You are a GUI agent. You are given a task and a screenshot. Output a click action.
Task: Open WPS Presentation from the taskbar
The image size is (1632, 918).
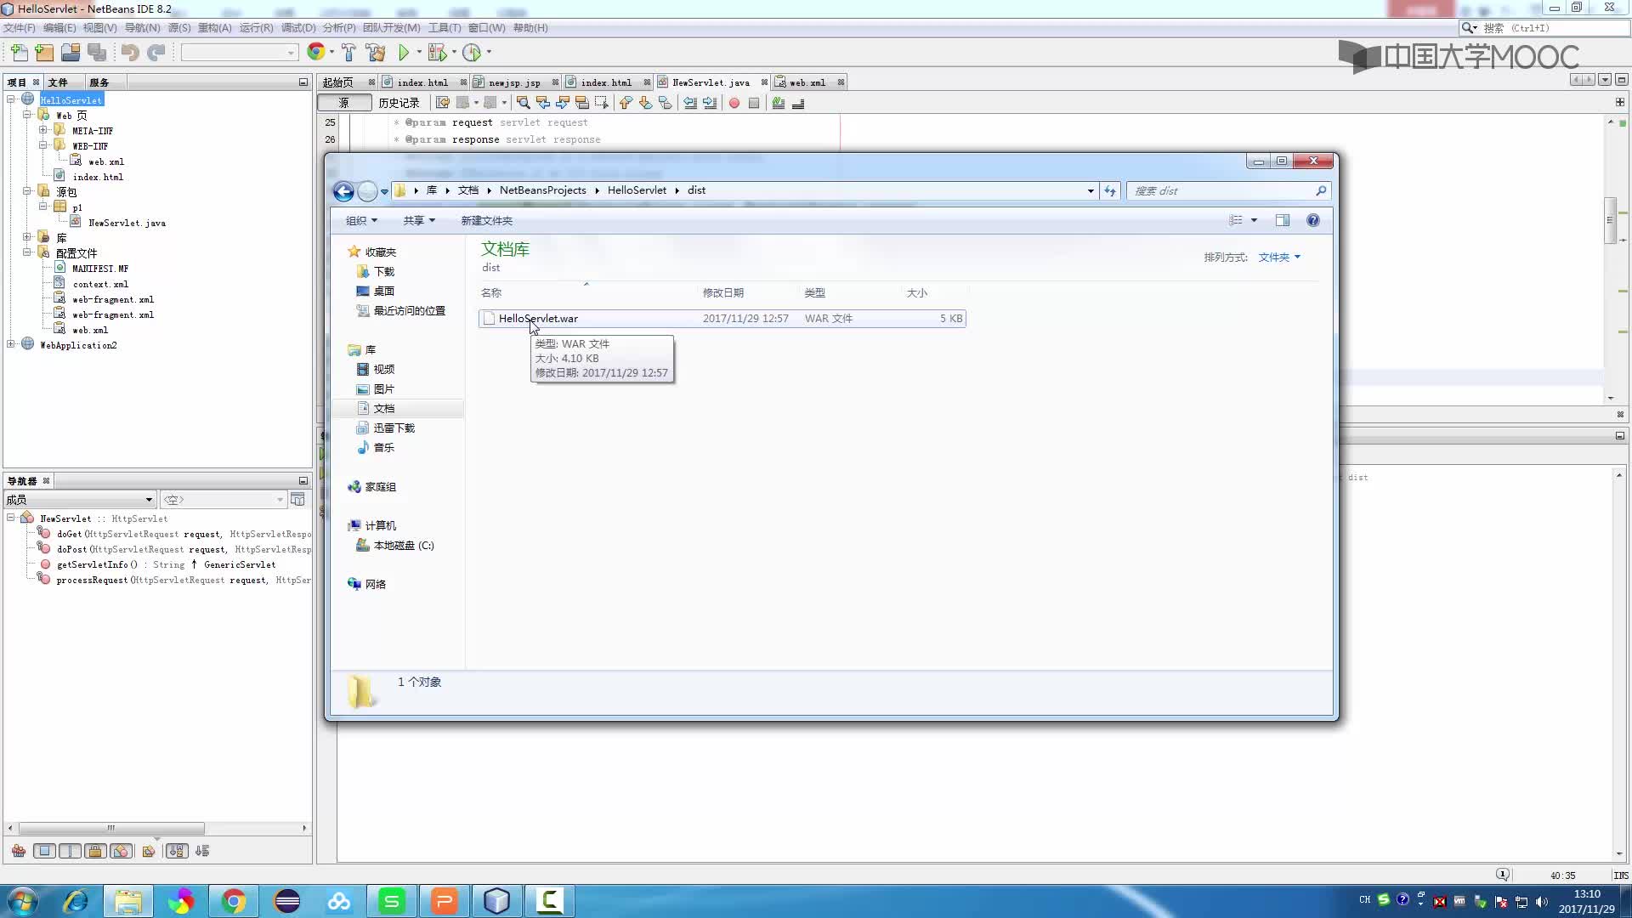[x=445, y=901]
